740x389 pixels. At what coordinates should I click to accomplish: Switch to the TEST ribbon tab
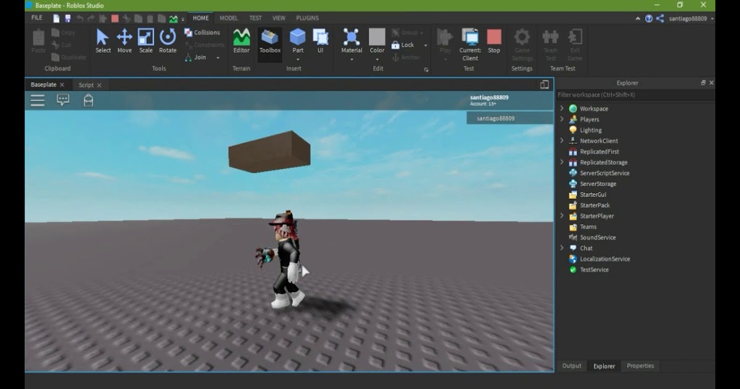255,19
